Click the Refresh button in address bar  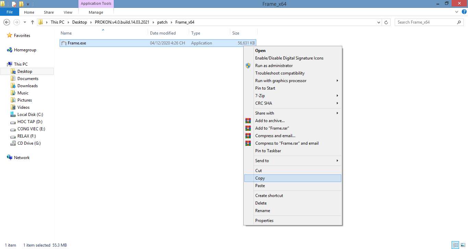[x=386, y=22]
